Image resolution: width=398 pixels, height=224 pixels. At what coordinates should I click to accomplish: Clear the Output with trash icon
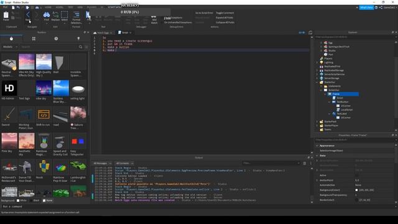[x=305, y=163]
